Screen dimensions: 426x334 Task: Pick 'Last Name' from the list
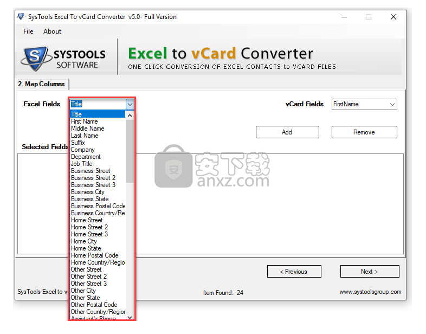pyautogui.click(x=98, y=136)
